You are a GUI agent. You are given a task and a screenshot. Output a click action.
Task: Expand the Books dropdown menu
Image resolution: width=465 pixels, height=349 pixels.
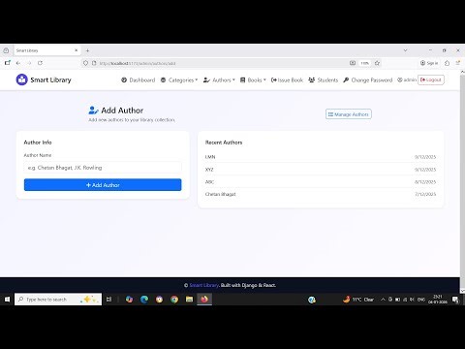(253, 79)
